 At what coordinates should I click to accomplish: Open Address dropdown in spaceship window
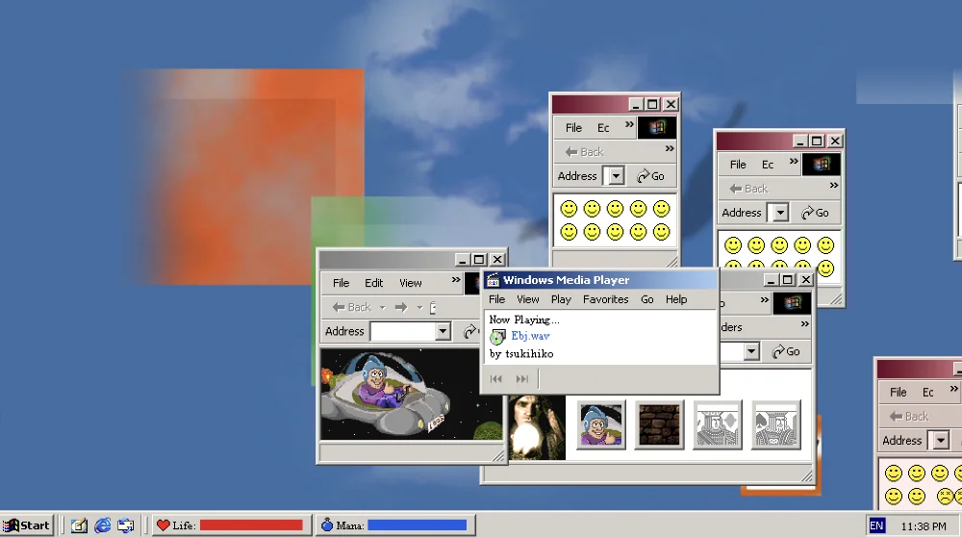point(443,332)
